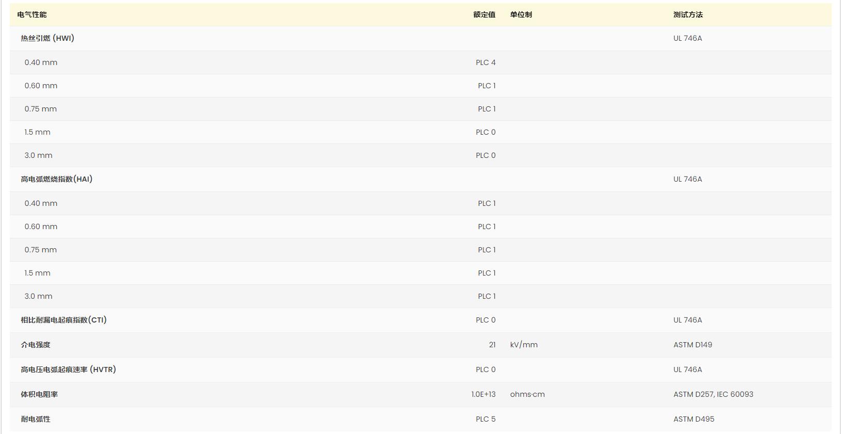Click UL 746A in the HVTR row
841x434 pixels.
pyautogui.click(x=688, y=369)
